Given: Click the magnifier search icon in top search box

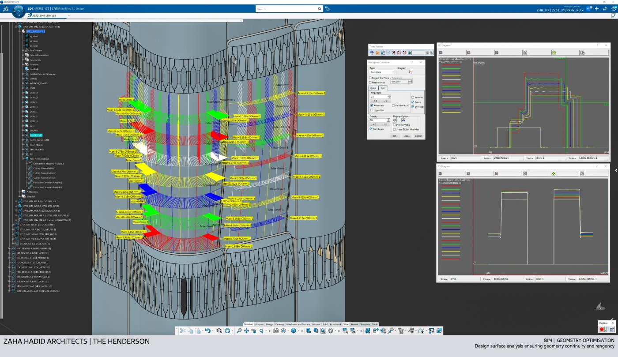Looking at the screenshot, I should click(320, 9).
